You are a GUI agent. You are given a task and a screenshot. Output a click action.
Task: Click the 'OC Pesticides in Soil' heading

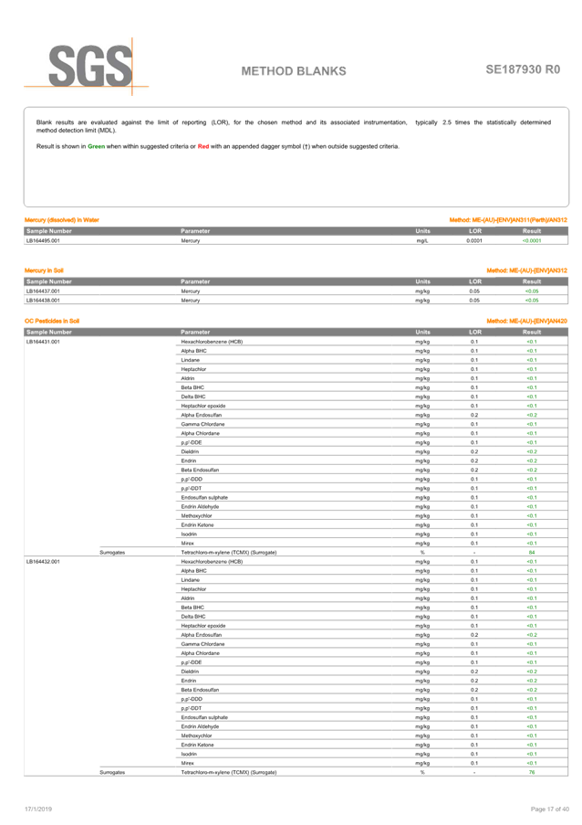[x=51, y=321]
